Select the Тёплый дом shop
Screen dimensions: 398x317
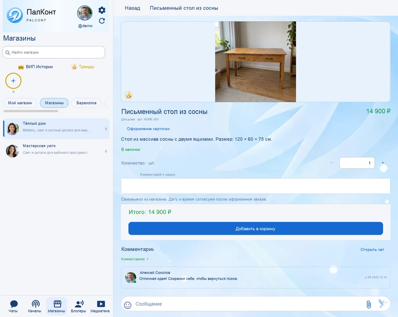pos(56,128)
